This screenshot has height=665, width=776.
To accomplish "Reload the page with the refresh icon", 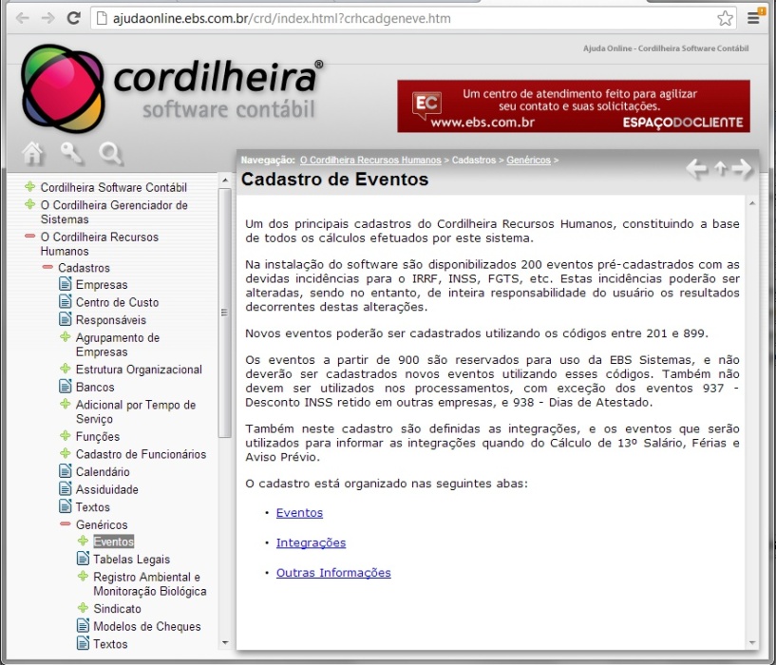I will pyautogui.click(x=74, y=19).
